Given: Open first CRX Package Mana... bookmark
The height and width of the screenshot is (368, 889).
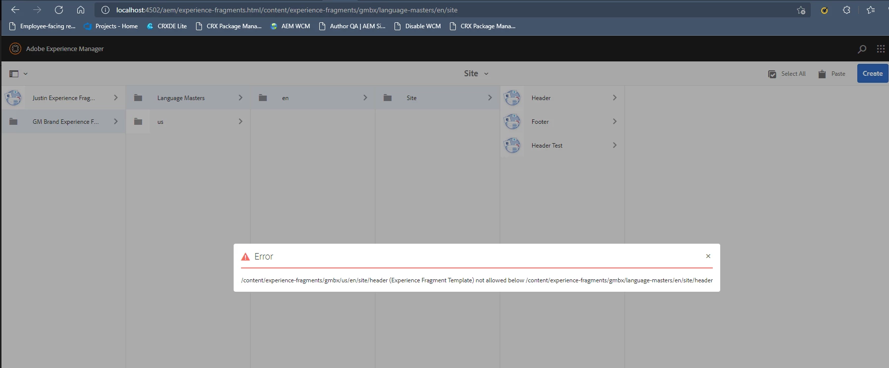Looking at the screenshot, I should [228, 26].
